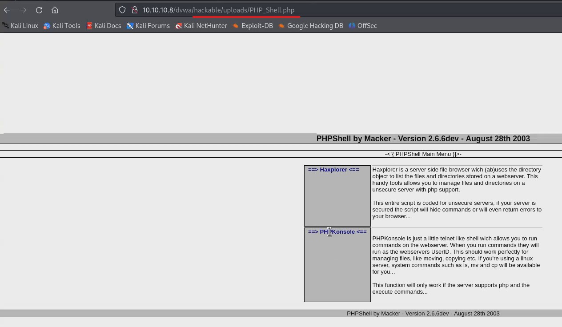This screenshot has height=327, width=562.
Task: Go back with the browser back arrow
Action: coord(7,10)
